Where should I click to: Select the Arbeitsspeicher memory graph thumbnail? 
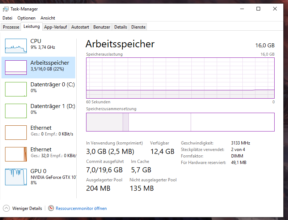(x=16, y=68)
